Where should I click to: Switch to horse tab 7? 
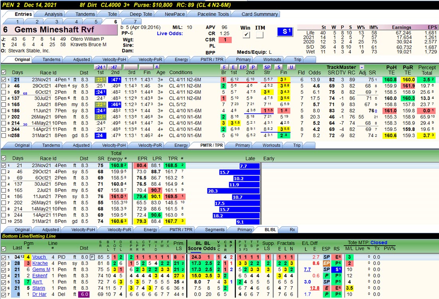click(x=135, y=22)
